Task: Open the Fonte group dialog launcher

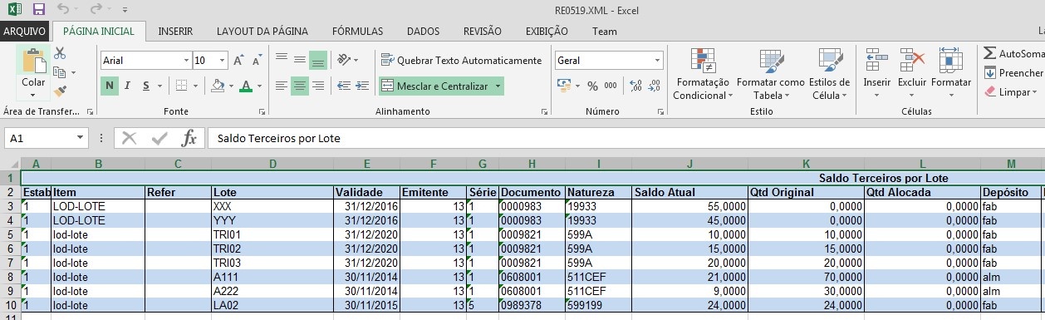Action: 262,111
